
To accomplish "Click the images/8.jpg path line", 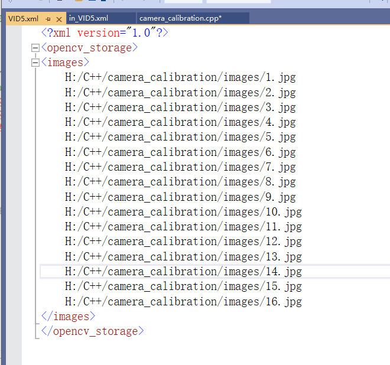I will 180,182.
